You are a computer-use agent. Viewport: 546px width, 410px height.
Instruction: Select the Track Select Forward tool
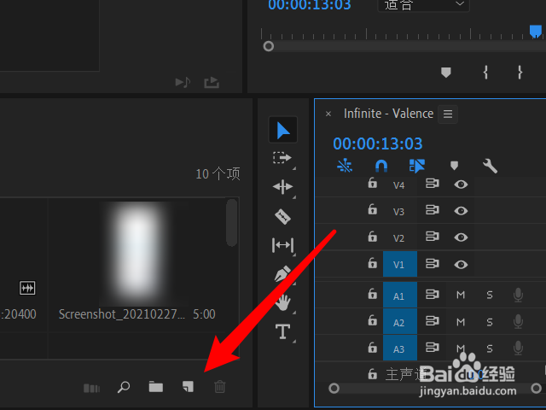pyautogui.click(x=282, y=158)
